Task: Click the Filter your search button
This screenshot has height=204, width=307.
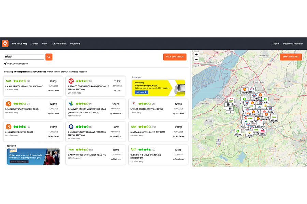Action: 175,57
